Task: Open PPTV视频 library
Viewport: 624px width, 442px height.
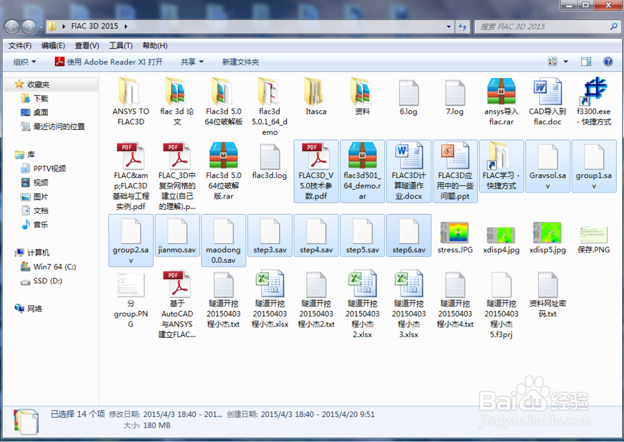Action: click(44, 169)
